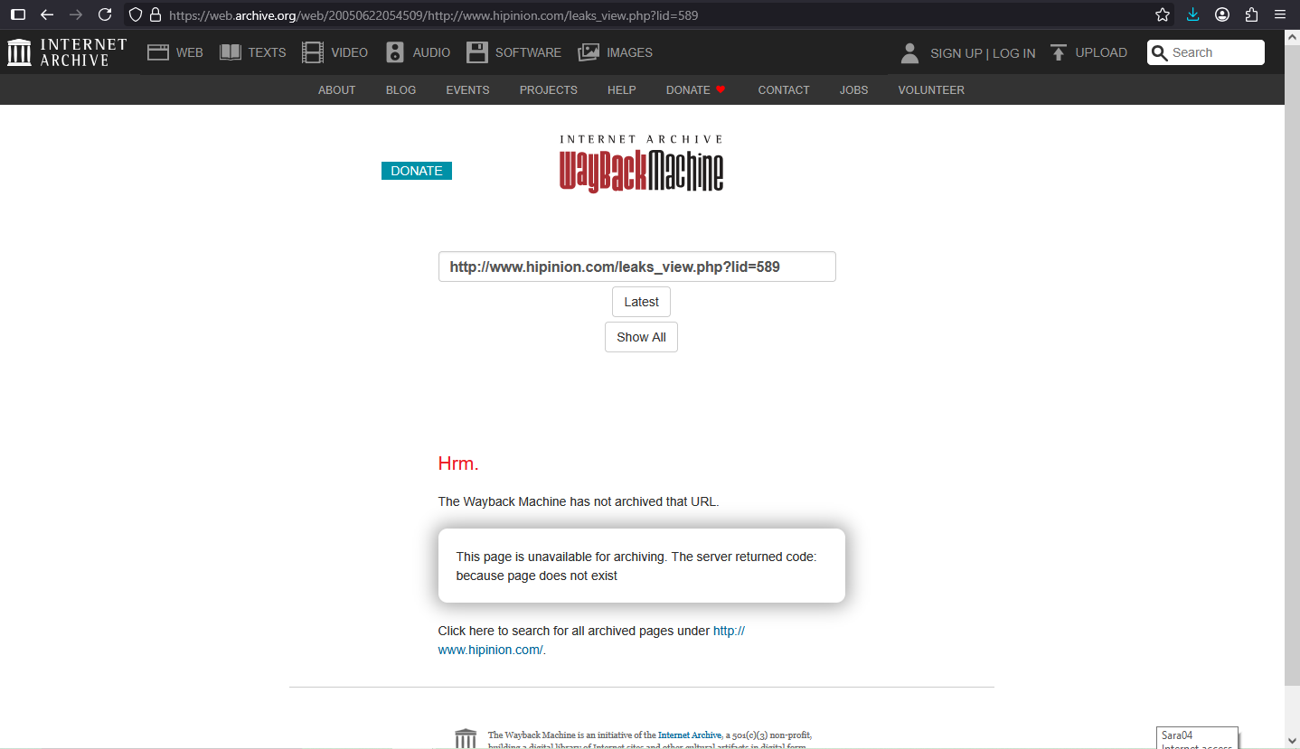Open the Images icon

coord(589,52)
